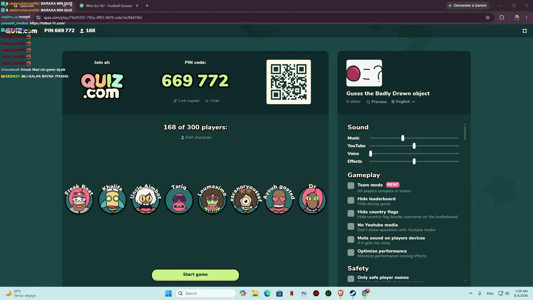Image resolution: width=533 pixels, height=300 pixels.
Task: Check Hide country flags option
Action: (351, 213)
